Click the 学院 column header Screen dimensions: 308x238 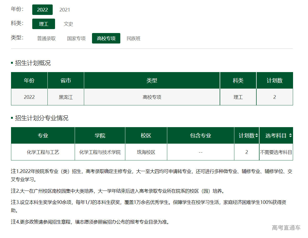point(100,136)
